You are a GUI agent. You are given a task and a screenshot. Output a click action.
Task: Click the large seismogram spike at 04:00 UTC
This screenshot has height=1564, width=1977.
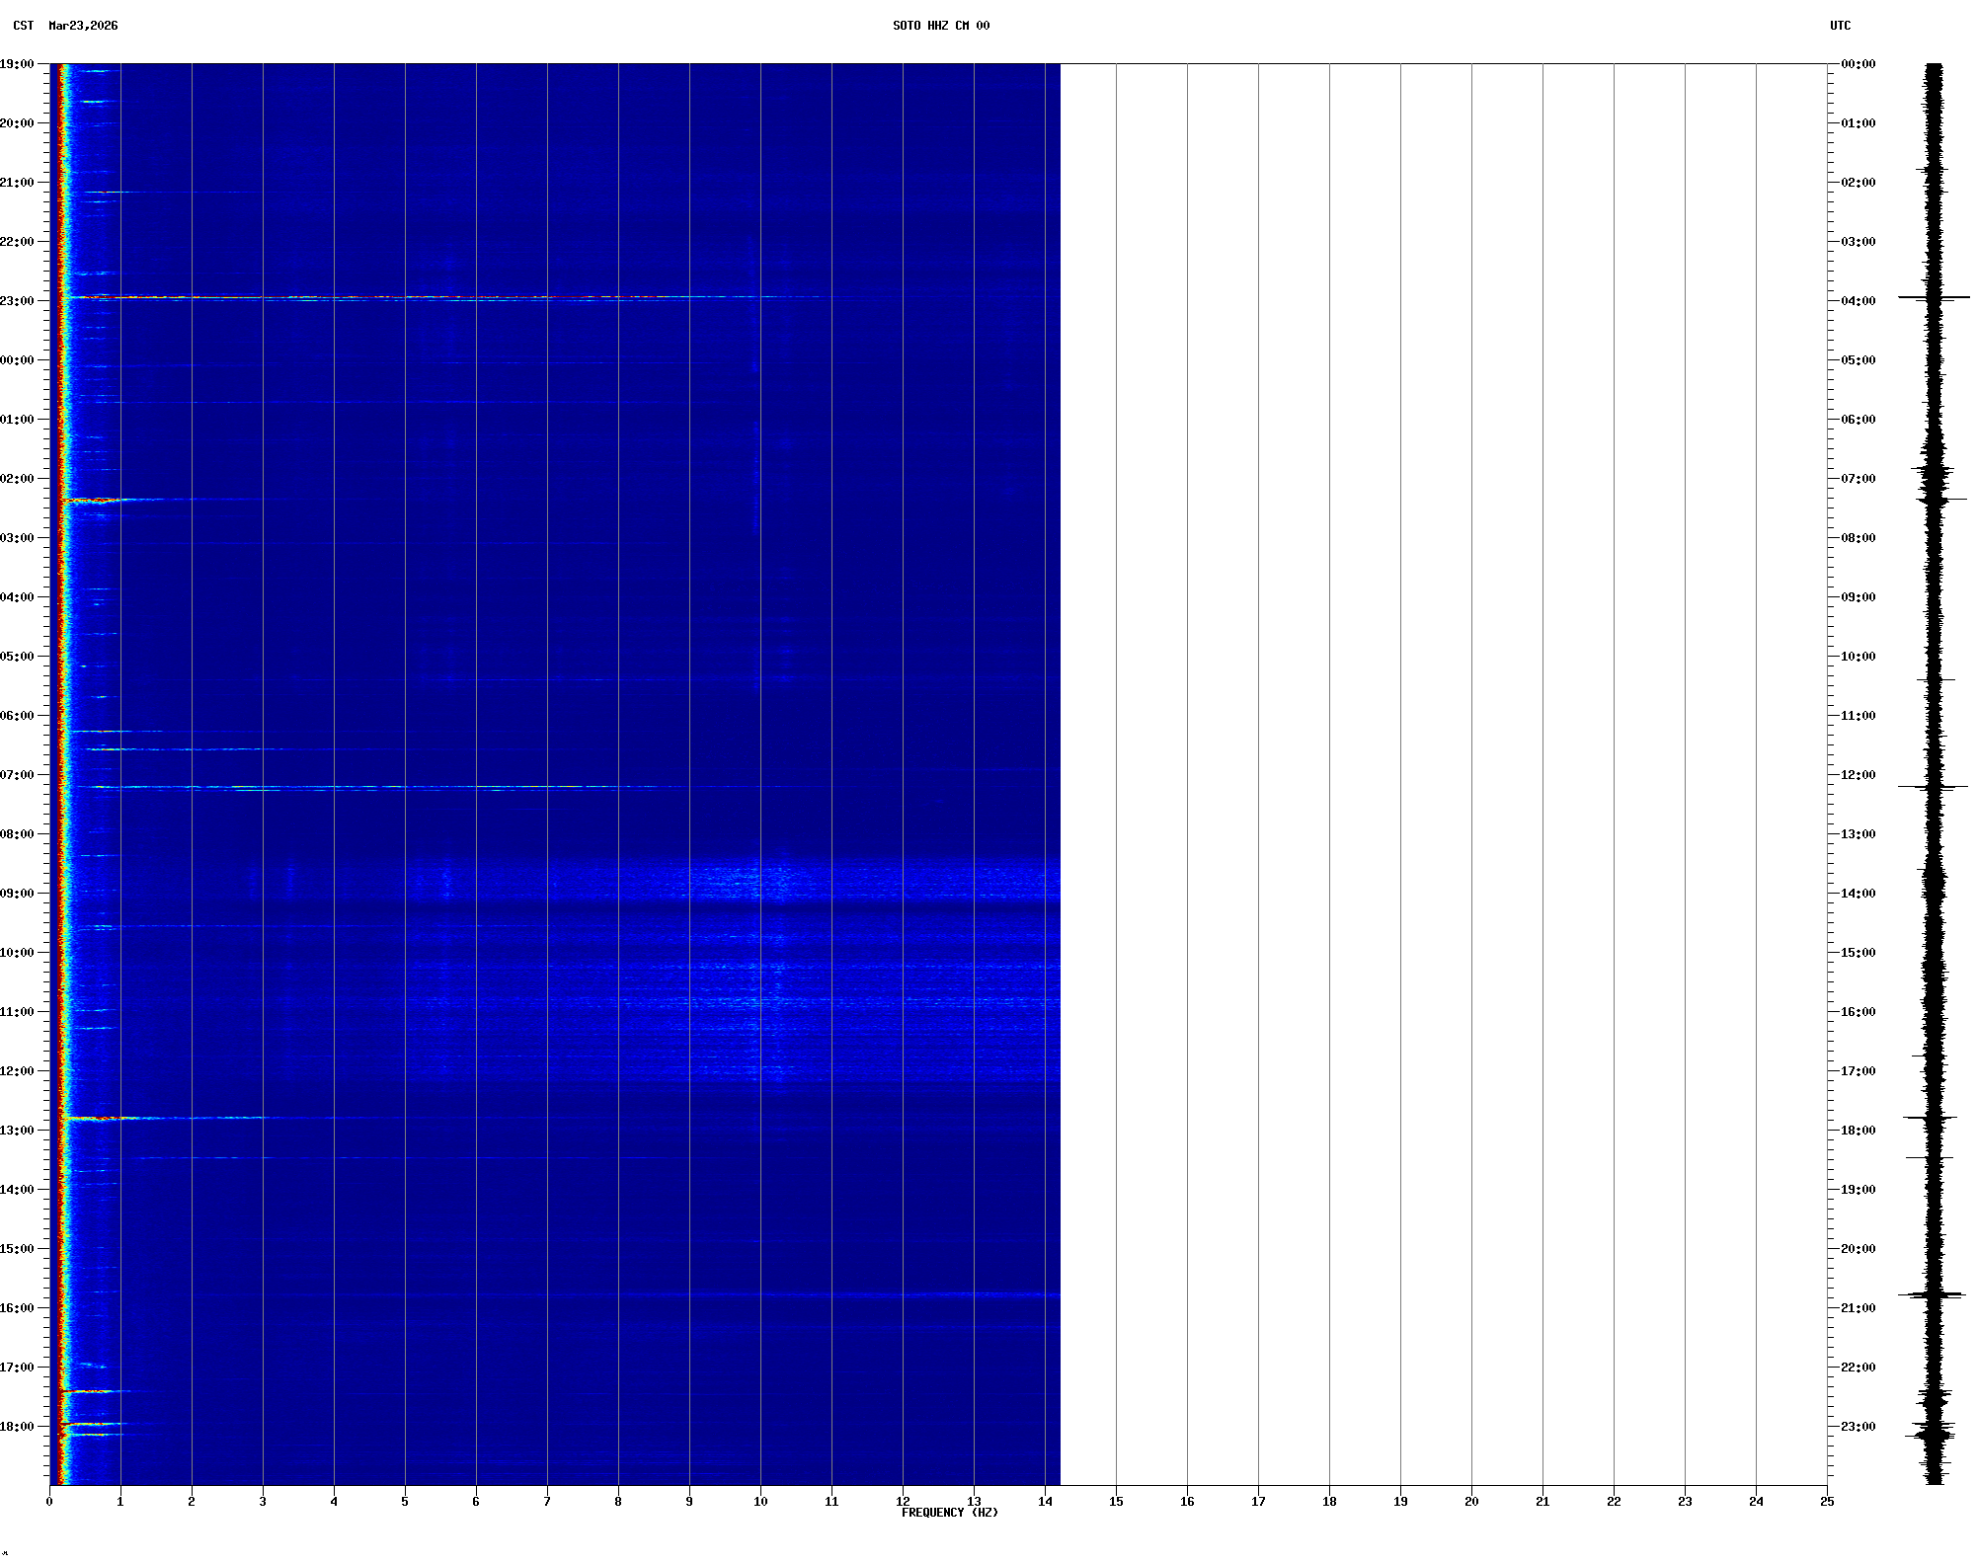pos(1934,297)
